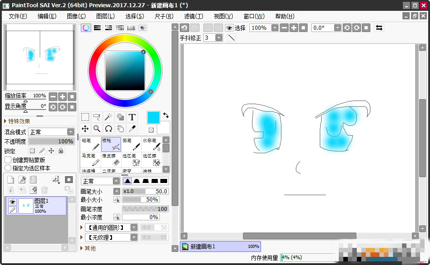Create a new normal layer

[x=10, y=179]
